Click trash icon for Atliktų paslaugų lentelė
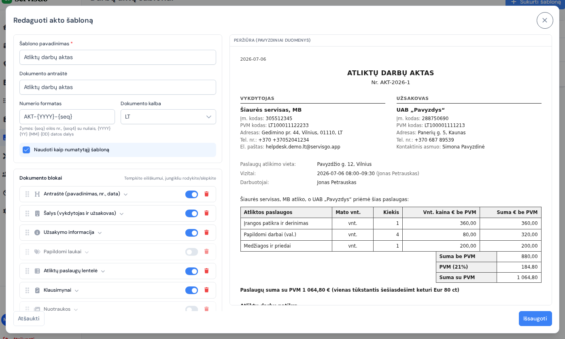The image size is (565, 339). click(206, 271)
